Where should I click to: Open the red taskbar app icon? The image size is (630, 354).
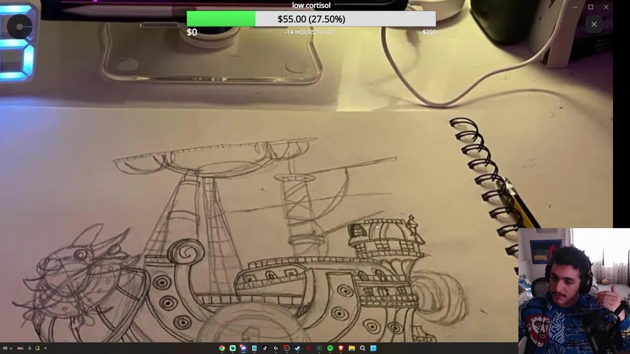308,348
